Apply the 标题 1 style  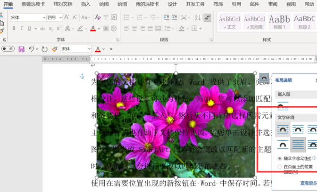click(279, 22)
